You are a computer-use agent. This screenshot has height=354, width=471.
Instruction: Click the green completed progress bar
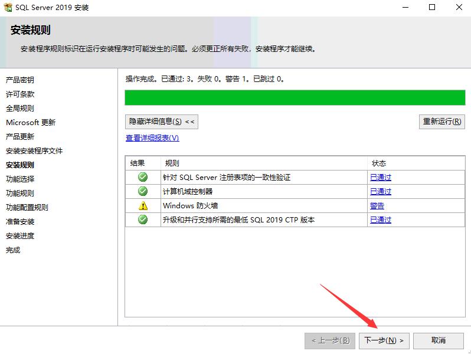pos(295,97)
